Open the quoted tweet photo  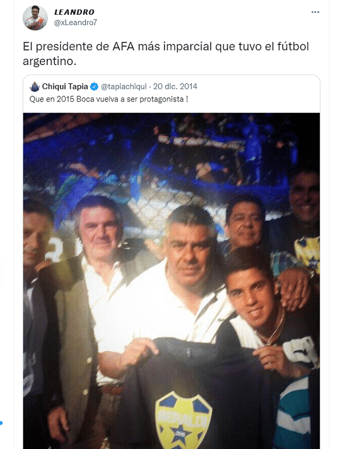coord(171,281)
